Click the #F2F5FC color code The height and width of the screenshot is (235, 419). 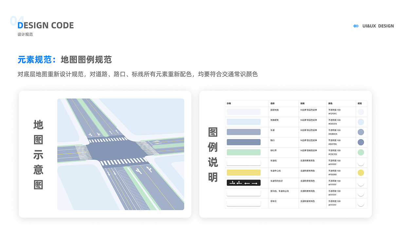click(333, 114)
